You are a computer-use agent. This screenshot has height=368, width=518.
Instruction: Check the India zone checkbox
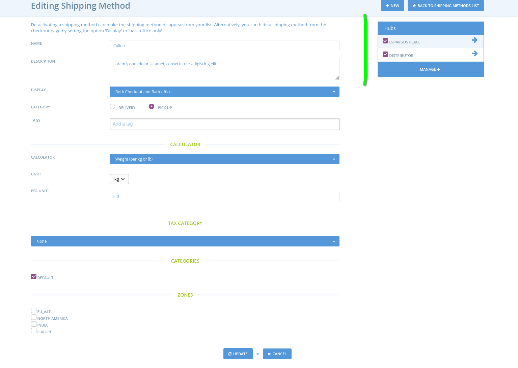[x=34, y=324]
